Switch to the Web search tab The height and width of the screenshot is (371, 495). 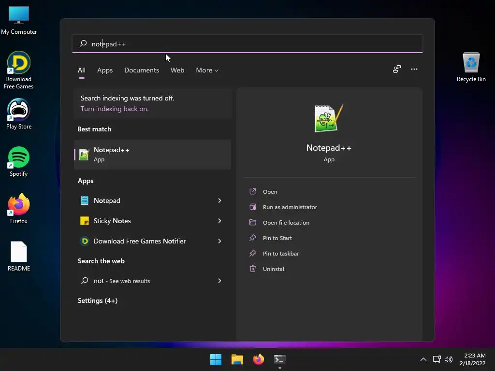click(x=177, y=71)
